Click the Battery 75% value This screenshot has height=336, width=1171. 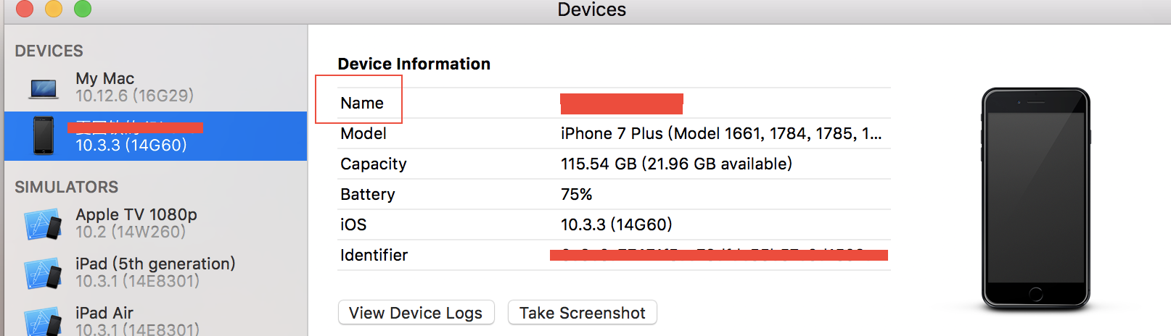click(x=576, y=194)
